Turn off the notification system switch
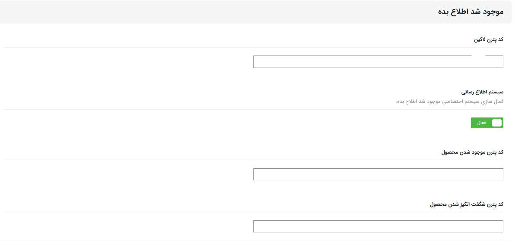Screen dimensions: 515x241 487,123
